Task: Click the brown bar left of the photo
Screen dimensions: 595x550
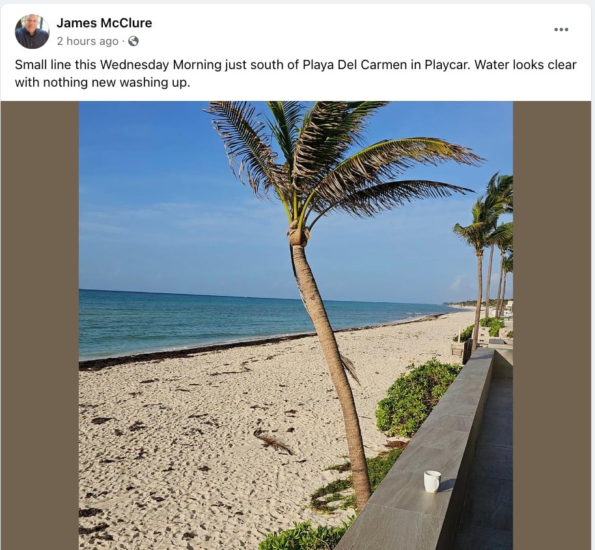Action: (39, 326)
